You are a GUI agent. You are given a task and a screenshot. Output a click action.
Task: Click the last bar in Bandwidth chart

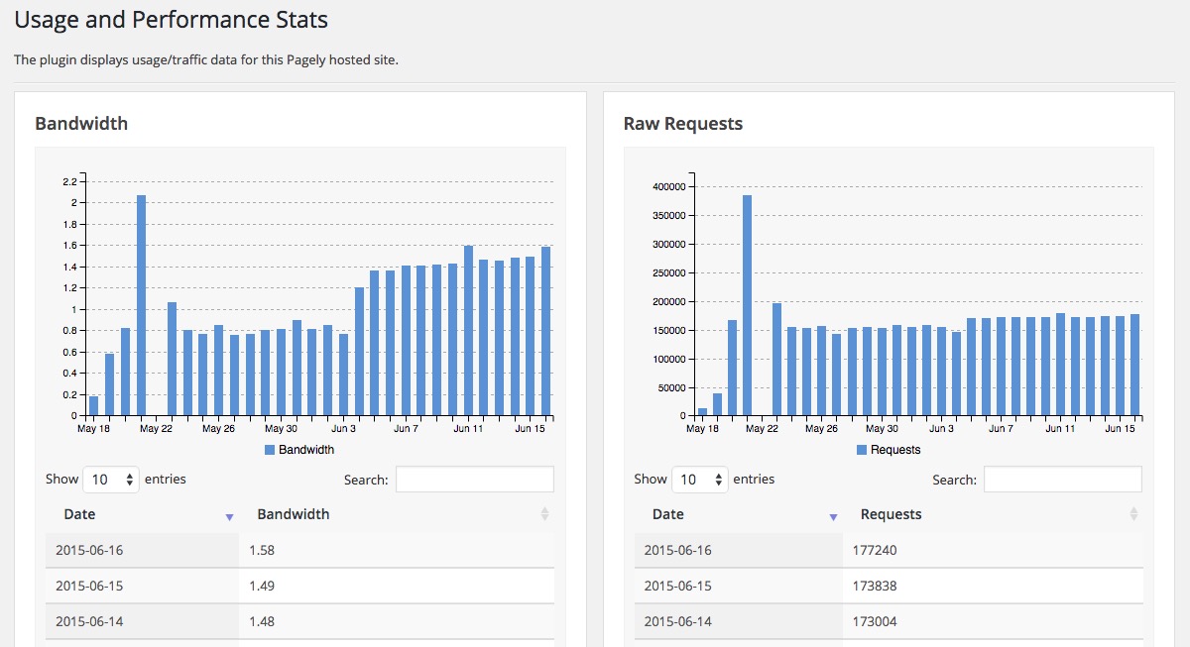[x=545, y=331]
